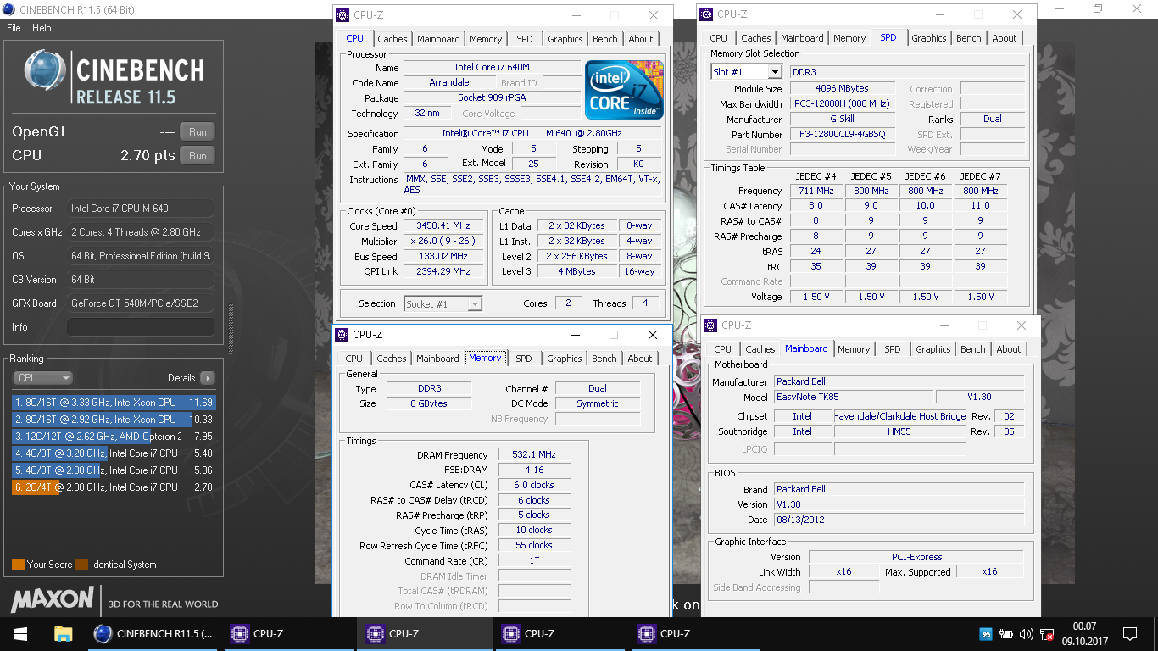Click the Manufacturer value G.Skill
This screenshot has height=651, width=1158.
coord(843,120)
